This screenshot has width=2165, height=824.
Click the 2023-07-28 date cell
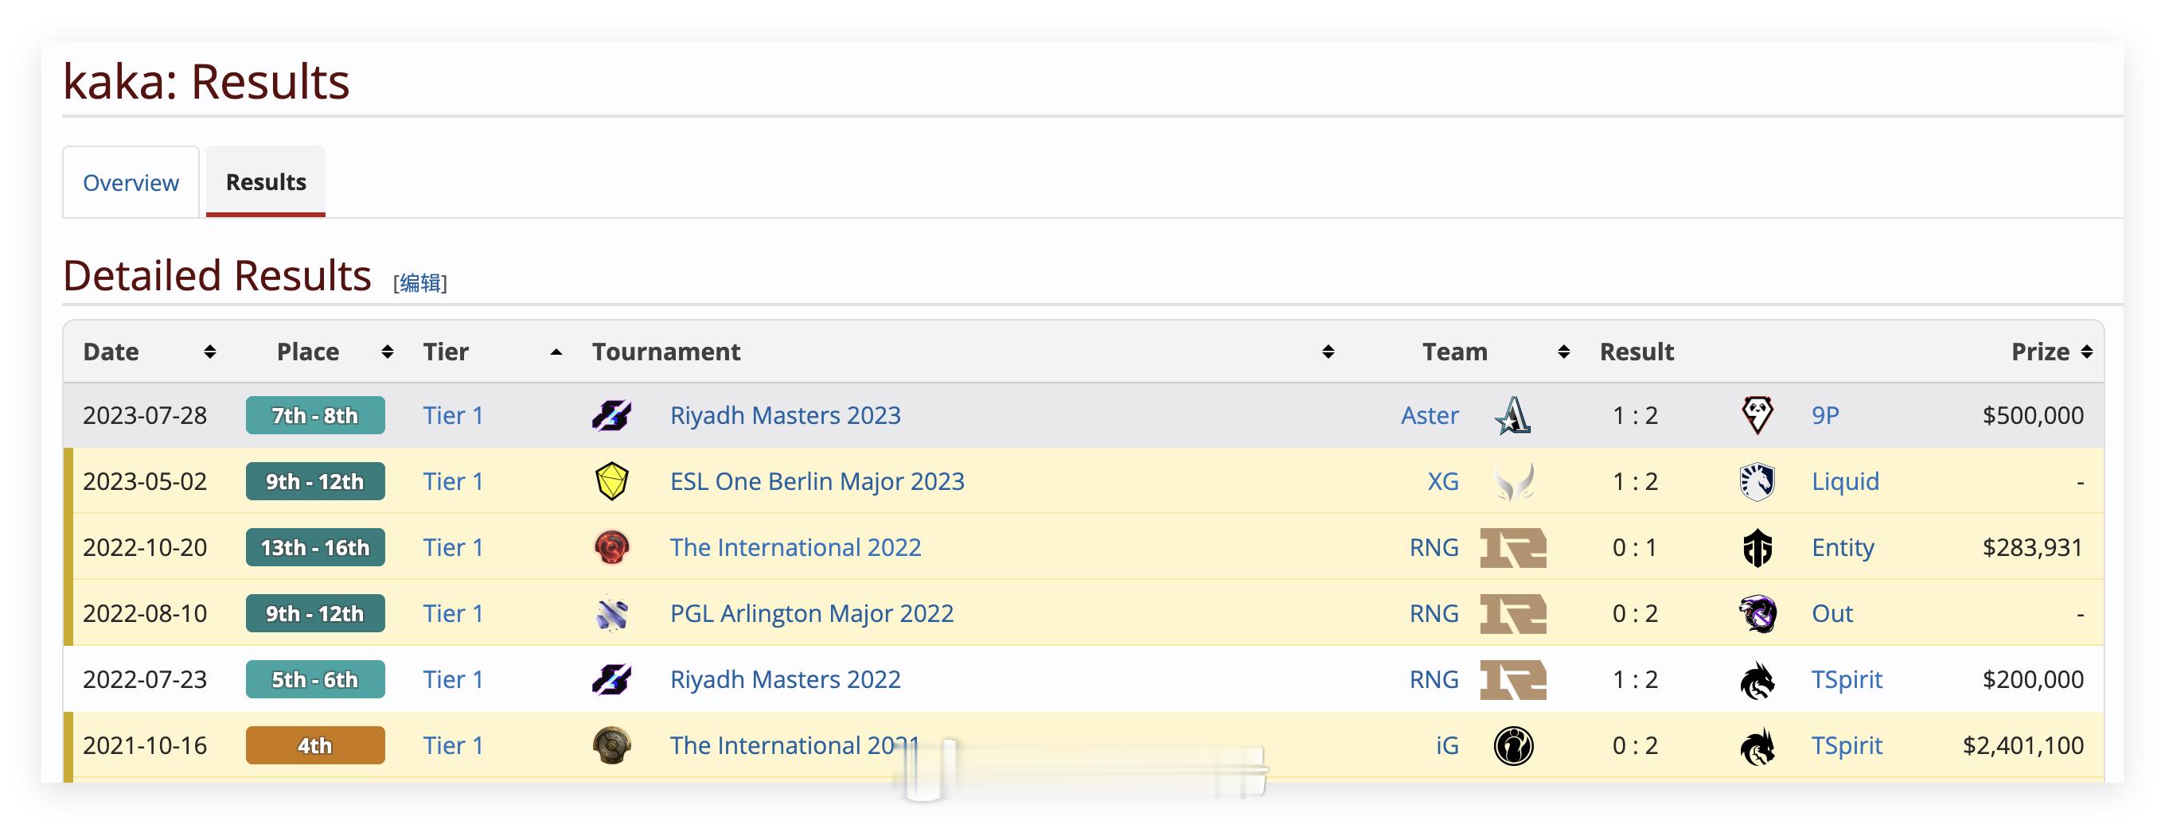pyautogui.click(x=145, y=415)
